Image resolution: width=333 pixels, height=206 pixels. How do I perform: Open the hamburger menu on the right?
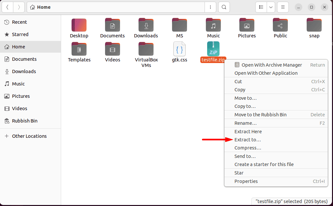[x=283, y=7]
